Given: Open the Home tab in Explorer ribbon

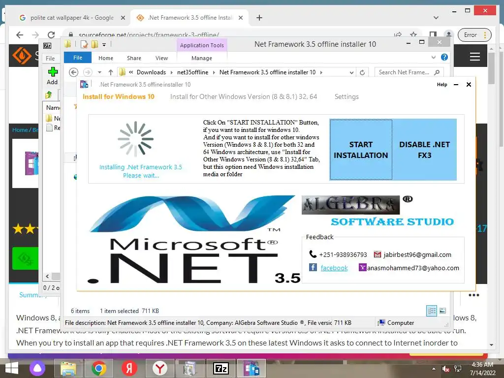Looking at the screenshot, I should pyautogui.click(x=106, y=58).
